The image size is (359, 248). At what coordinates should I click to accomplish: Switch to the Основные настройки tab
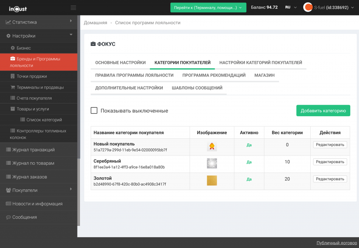(120, 63)
